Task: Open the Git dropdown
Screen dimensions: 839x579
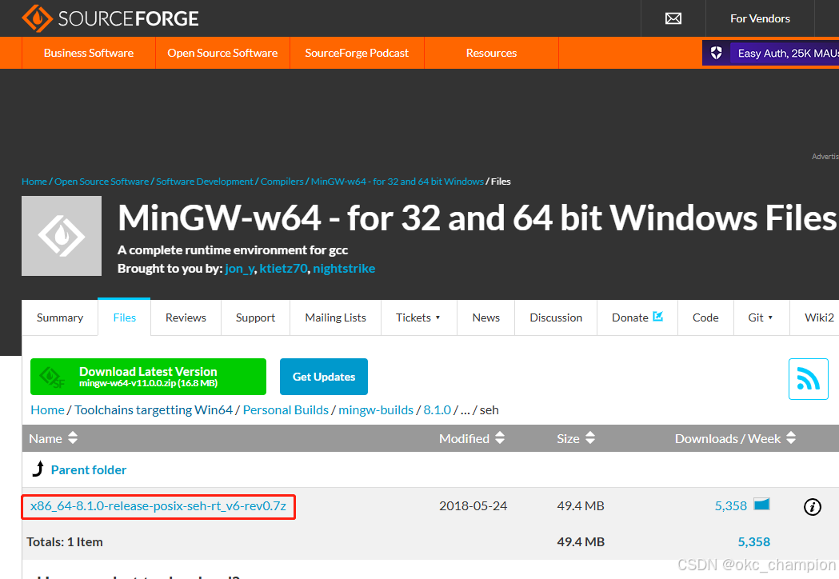Action: click(x=761, y=317)
